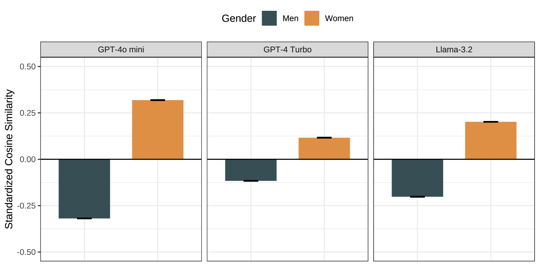Click the dark Men legend color swatch
Viewport: 540px width, 269px height.
coord(269,18)
